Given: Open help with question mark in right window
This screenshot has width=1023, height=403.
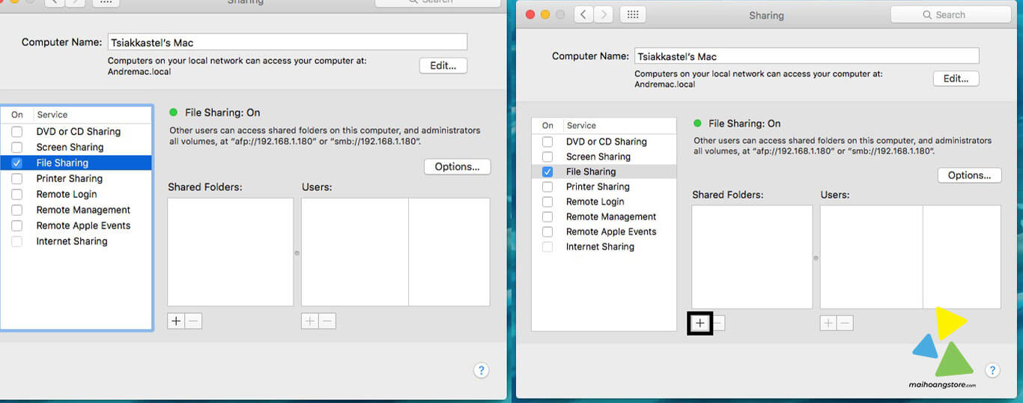Looking at the screenshot, I should pos(992,370).
